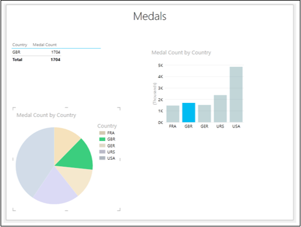Sort table by Medal Count column header
The width and height of the screenshot is (301, 227).
tap(45, 44)
